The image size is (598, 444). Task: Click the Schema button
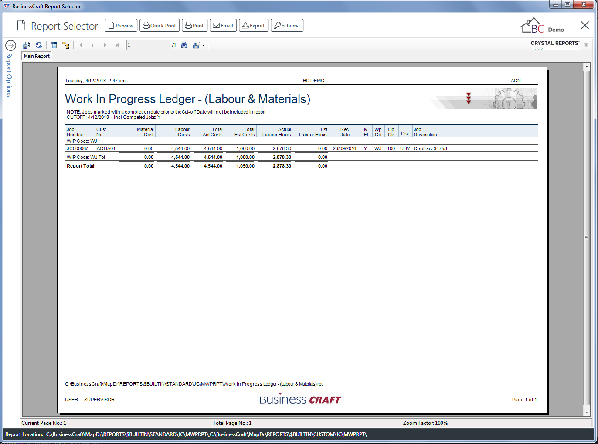pos(287,25)
